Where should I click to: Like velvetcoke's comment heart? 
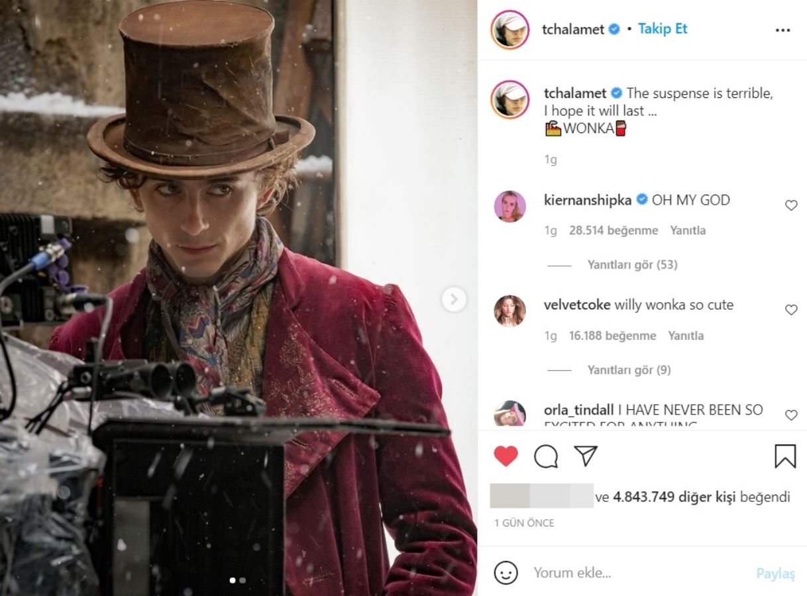click(791, 310)
